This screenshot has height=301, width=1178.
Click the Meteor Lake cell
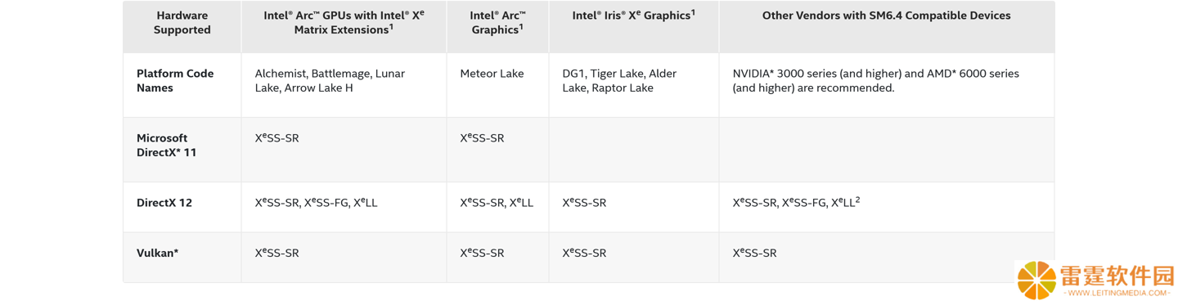tap(492, 74)
